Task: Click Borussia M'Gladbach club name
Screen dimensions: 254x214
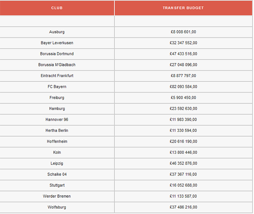Action: click(x=57, y=65)
